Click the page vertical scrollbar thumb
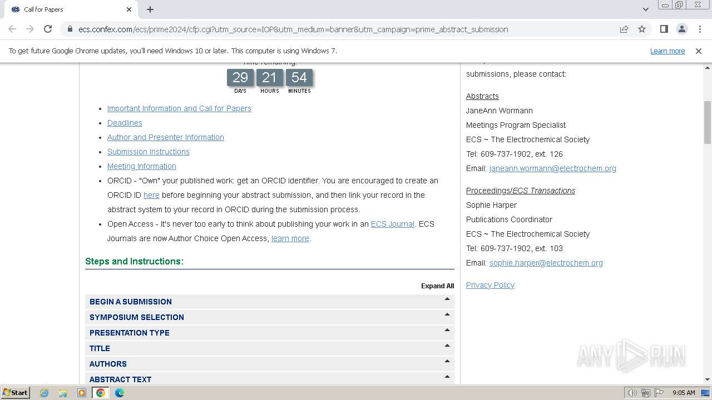Screen dimensions: 712x400 (x=708, y=123)
